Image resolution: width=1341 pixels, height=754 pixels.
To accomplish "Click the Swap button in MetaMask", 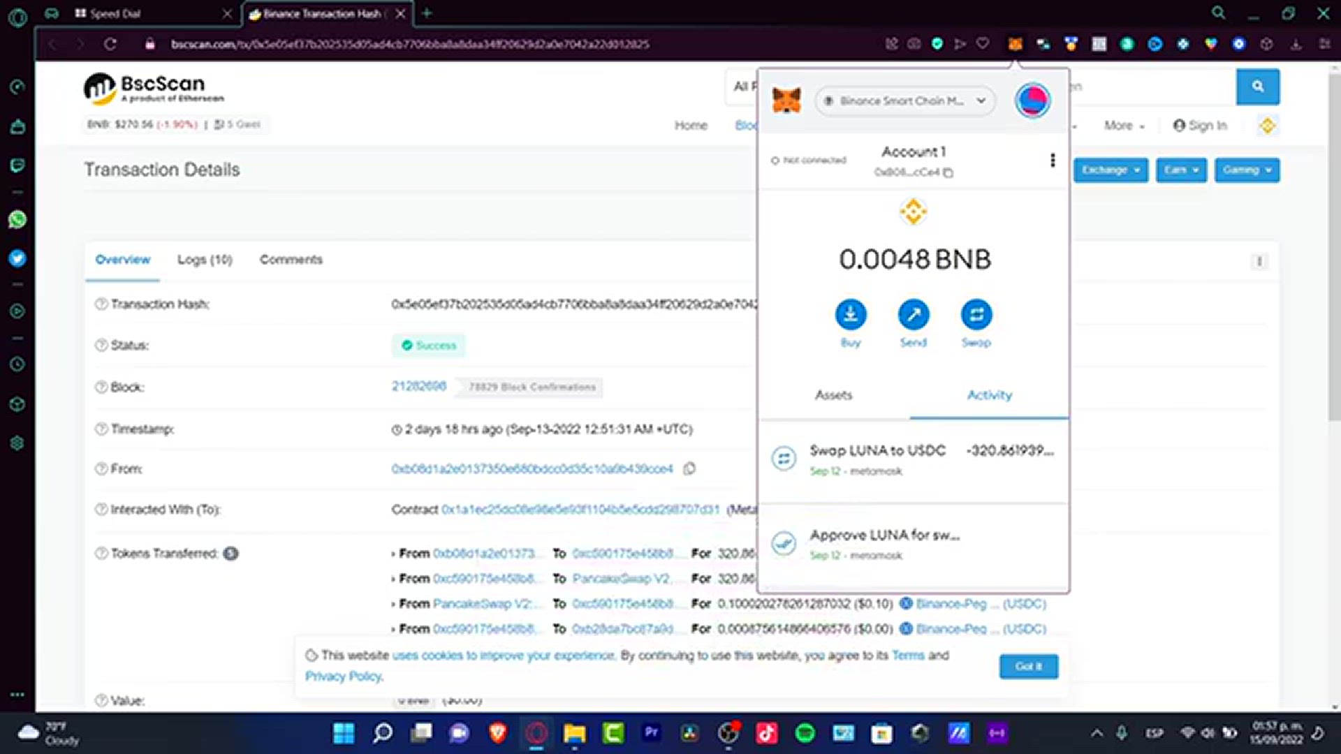I will pyautogui.click(x=976, y=314).
